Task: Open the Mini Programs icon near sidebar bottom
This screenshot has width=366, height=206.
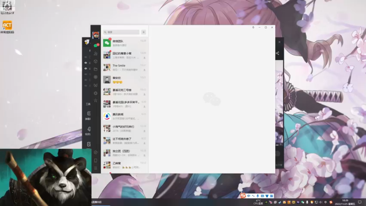Action: coord(96,152)
